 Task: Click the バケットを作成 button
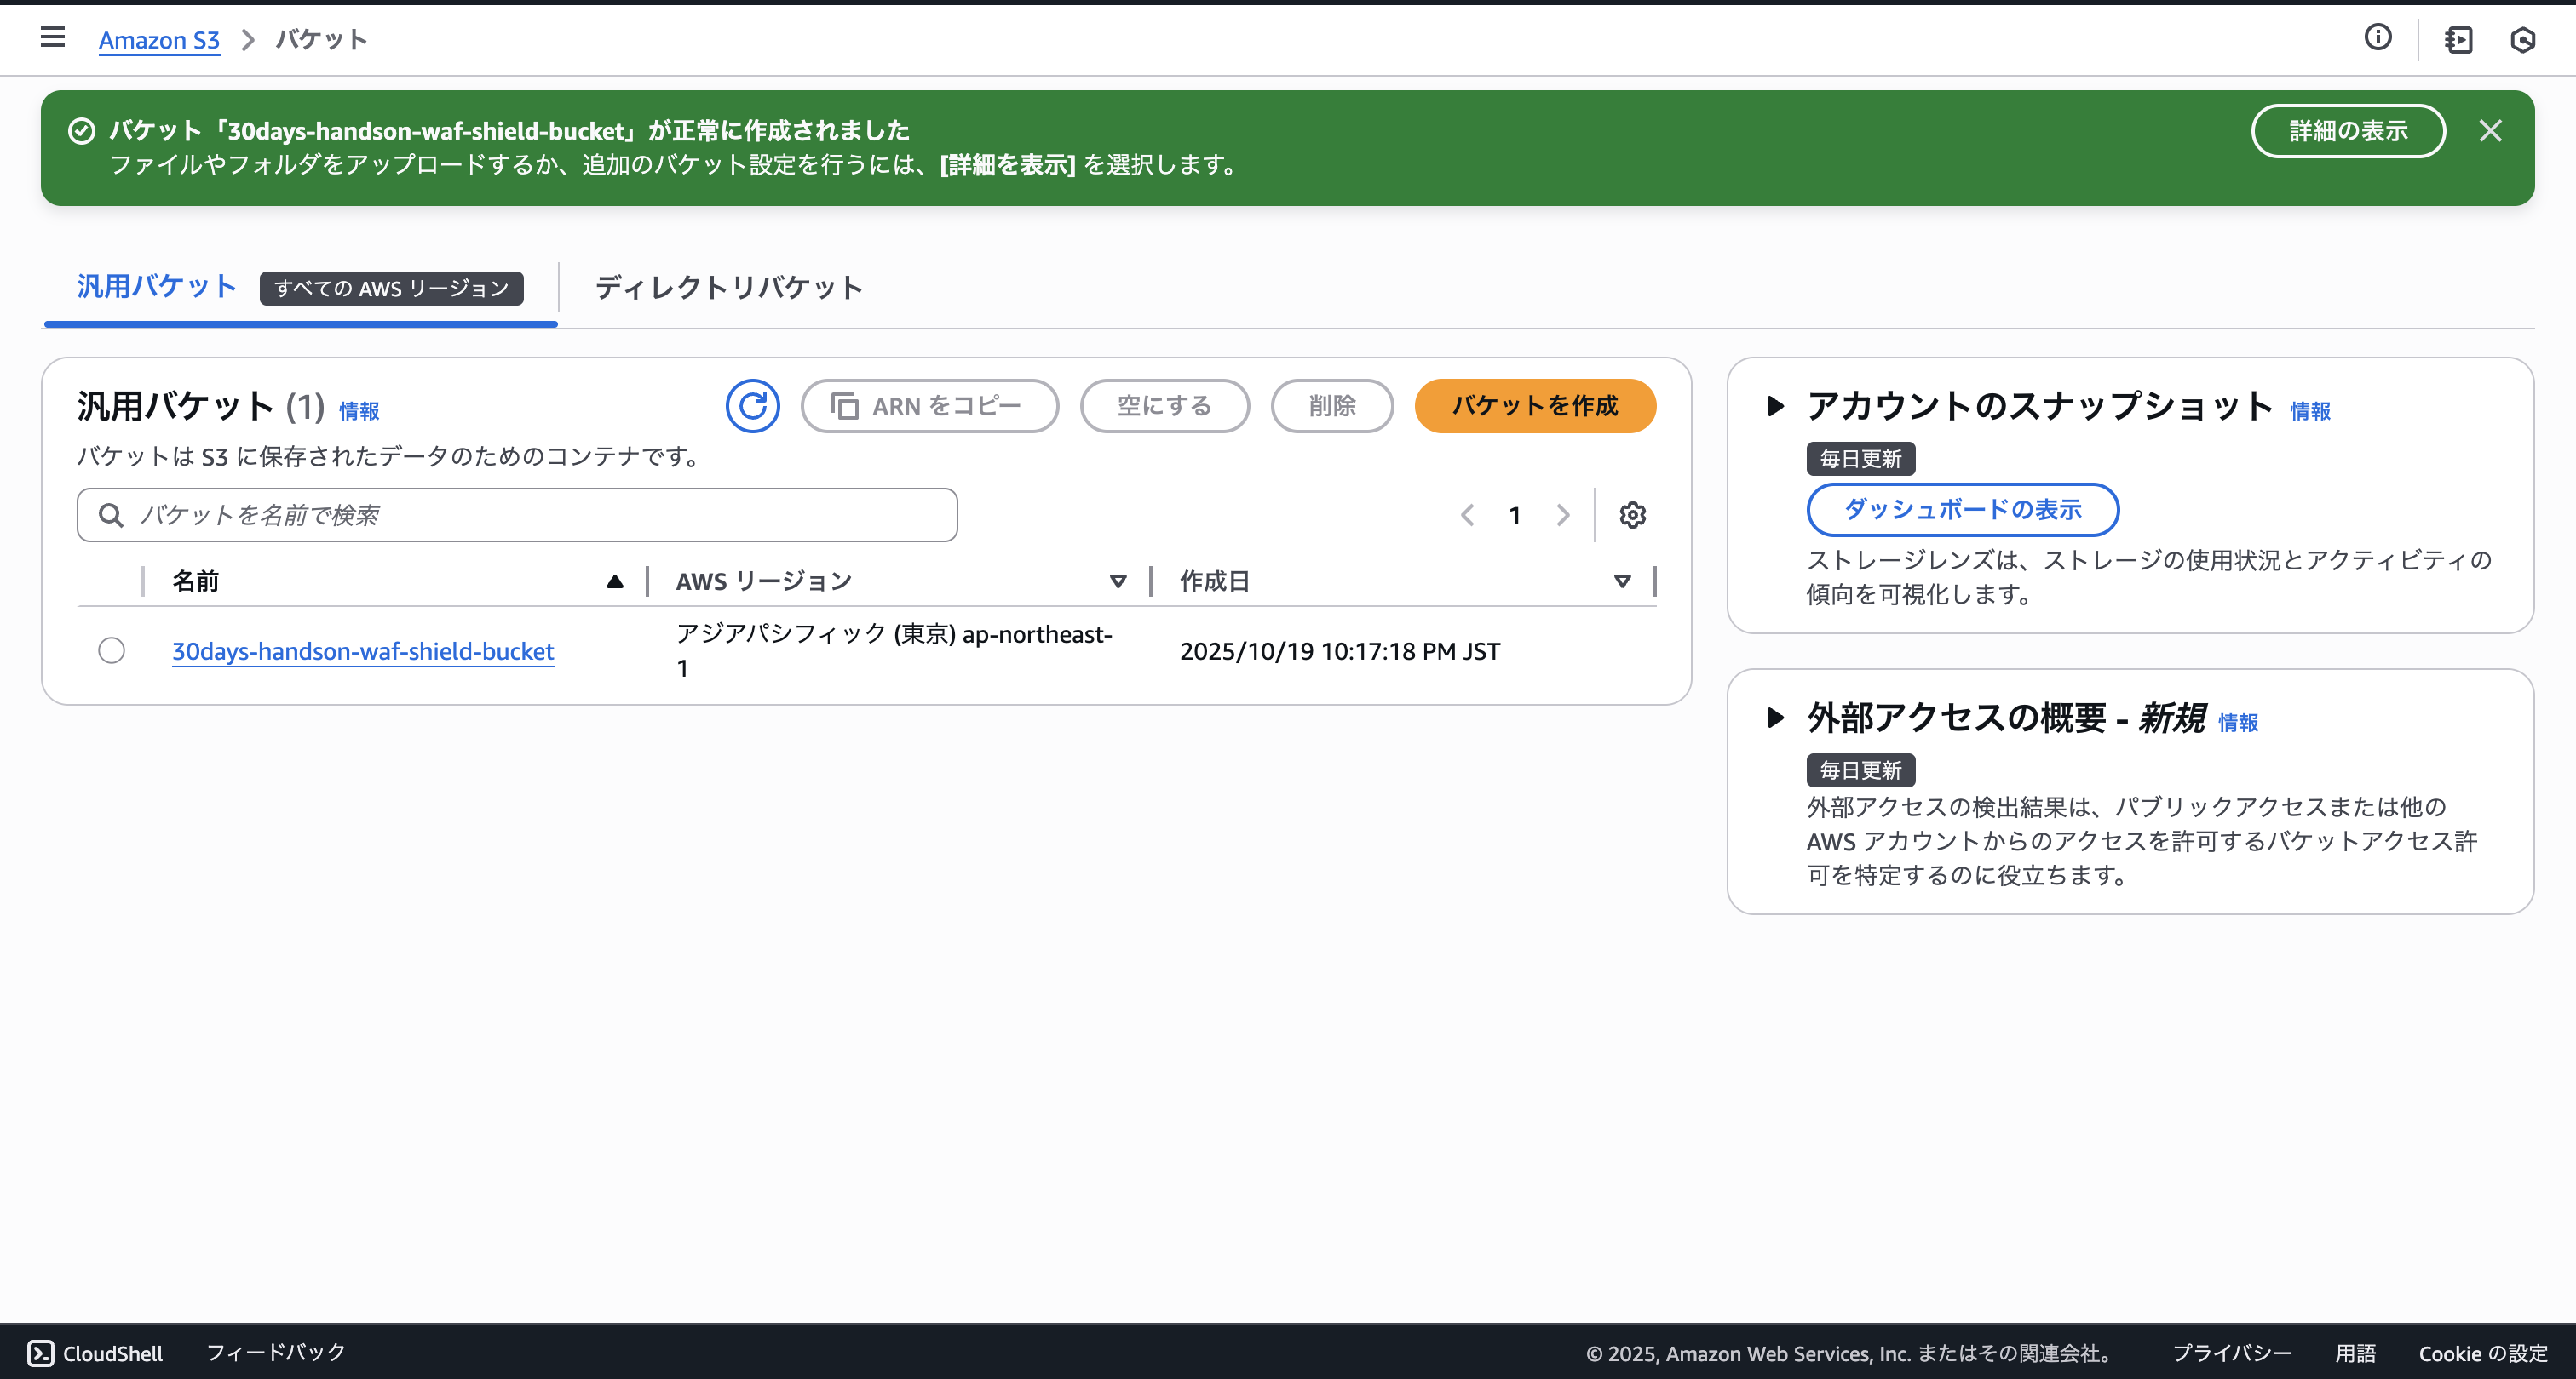[x=1534, y=406]
